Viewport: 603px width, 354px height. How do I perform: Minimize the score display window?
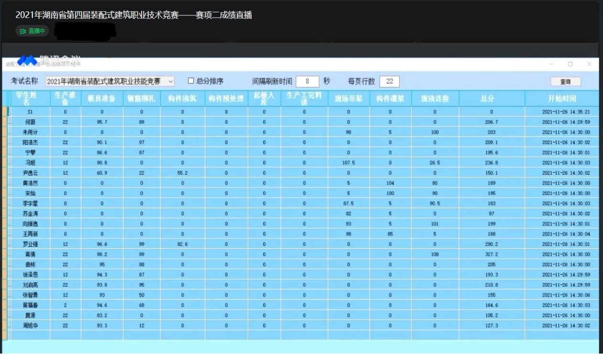pyautogui.click(x=552, y=64)
